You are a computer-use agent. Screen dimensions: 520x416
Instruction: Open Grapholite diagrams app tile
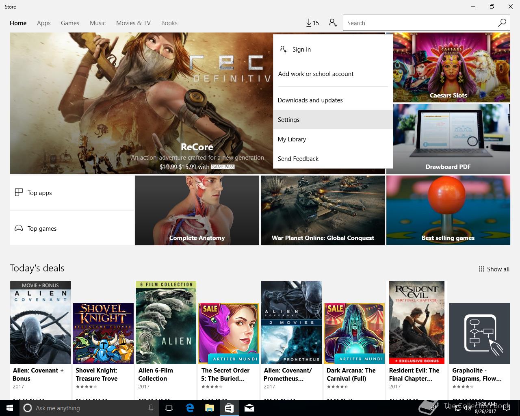point(480,333)
